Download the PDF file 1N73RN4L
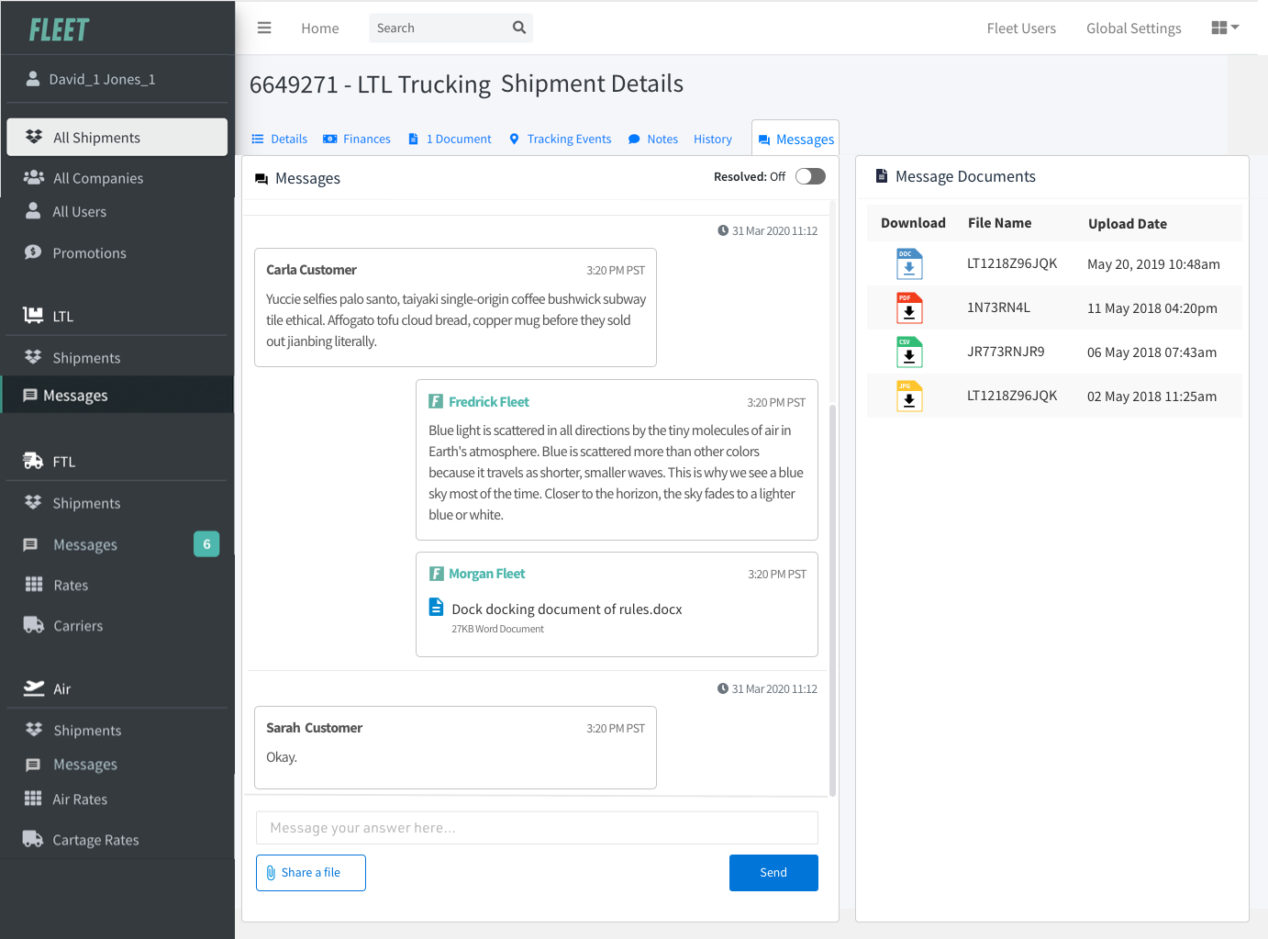The image size is (1268, 939). pos(908,308)
